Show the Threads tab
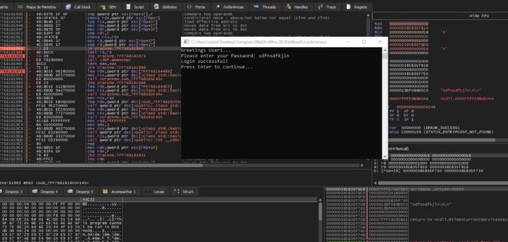Image resolution: width=508 pixels, height=242 pixels. coord(265,7)
